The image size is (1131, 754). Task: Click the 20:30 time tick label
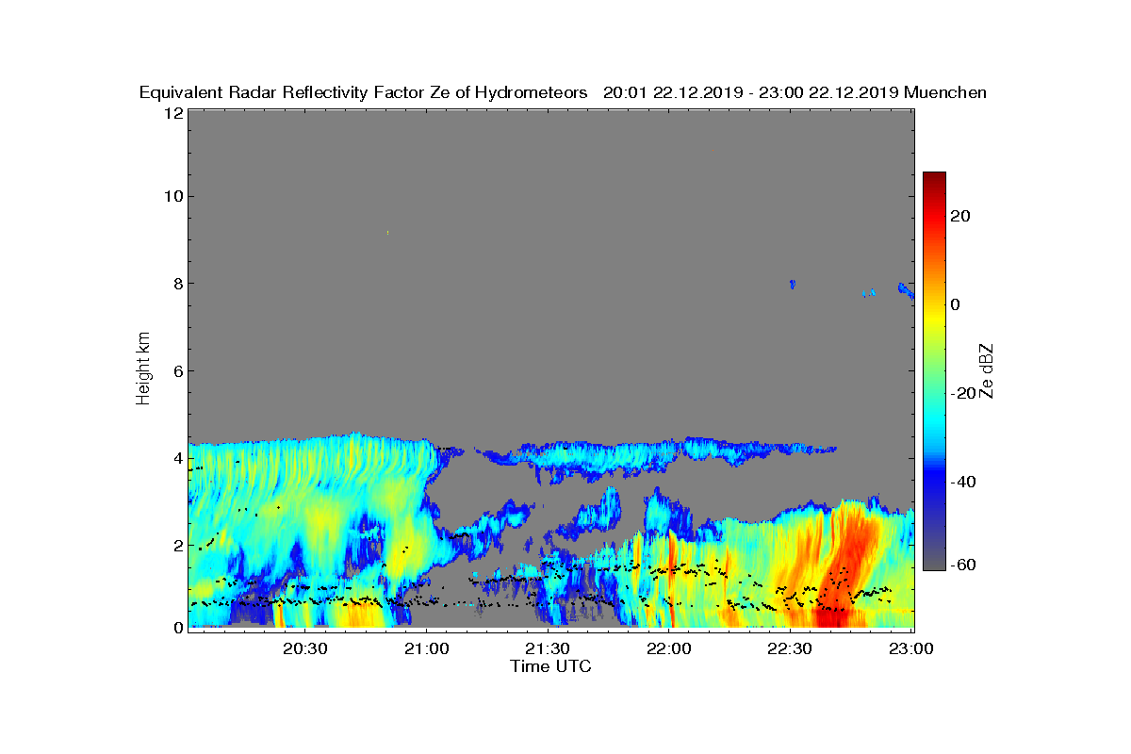[x=304, y=648]
